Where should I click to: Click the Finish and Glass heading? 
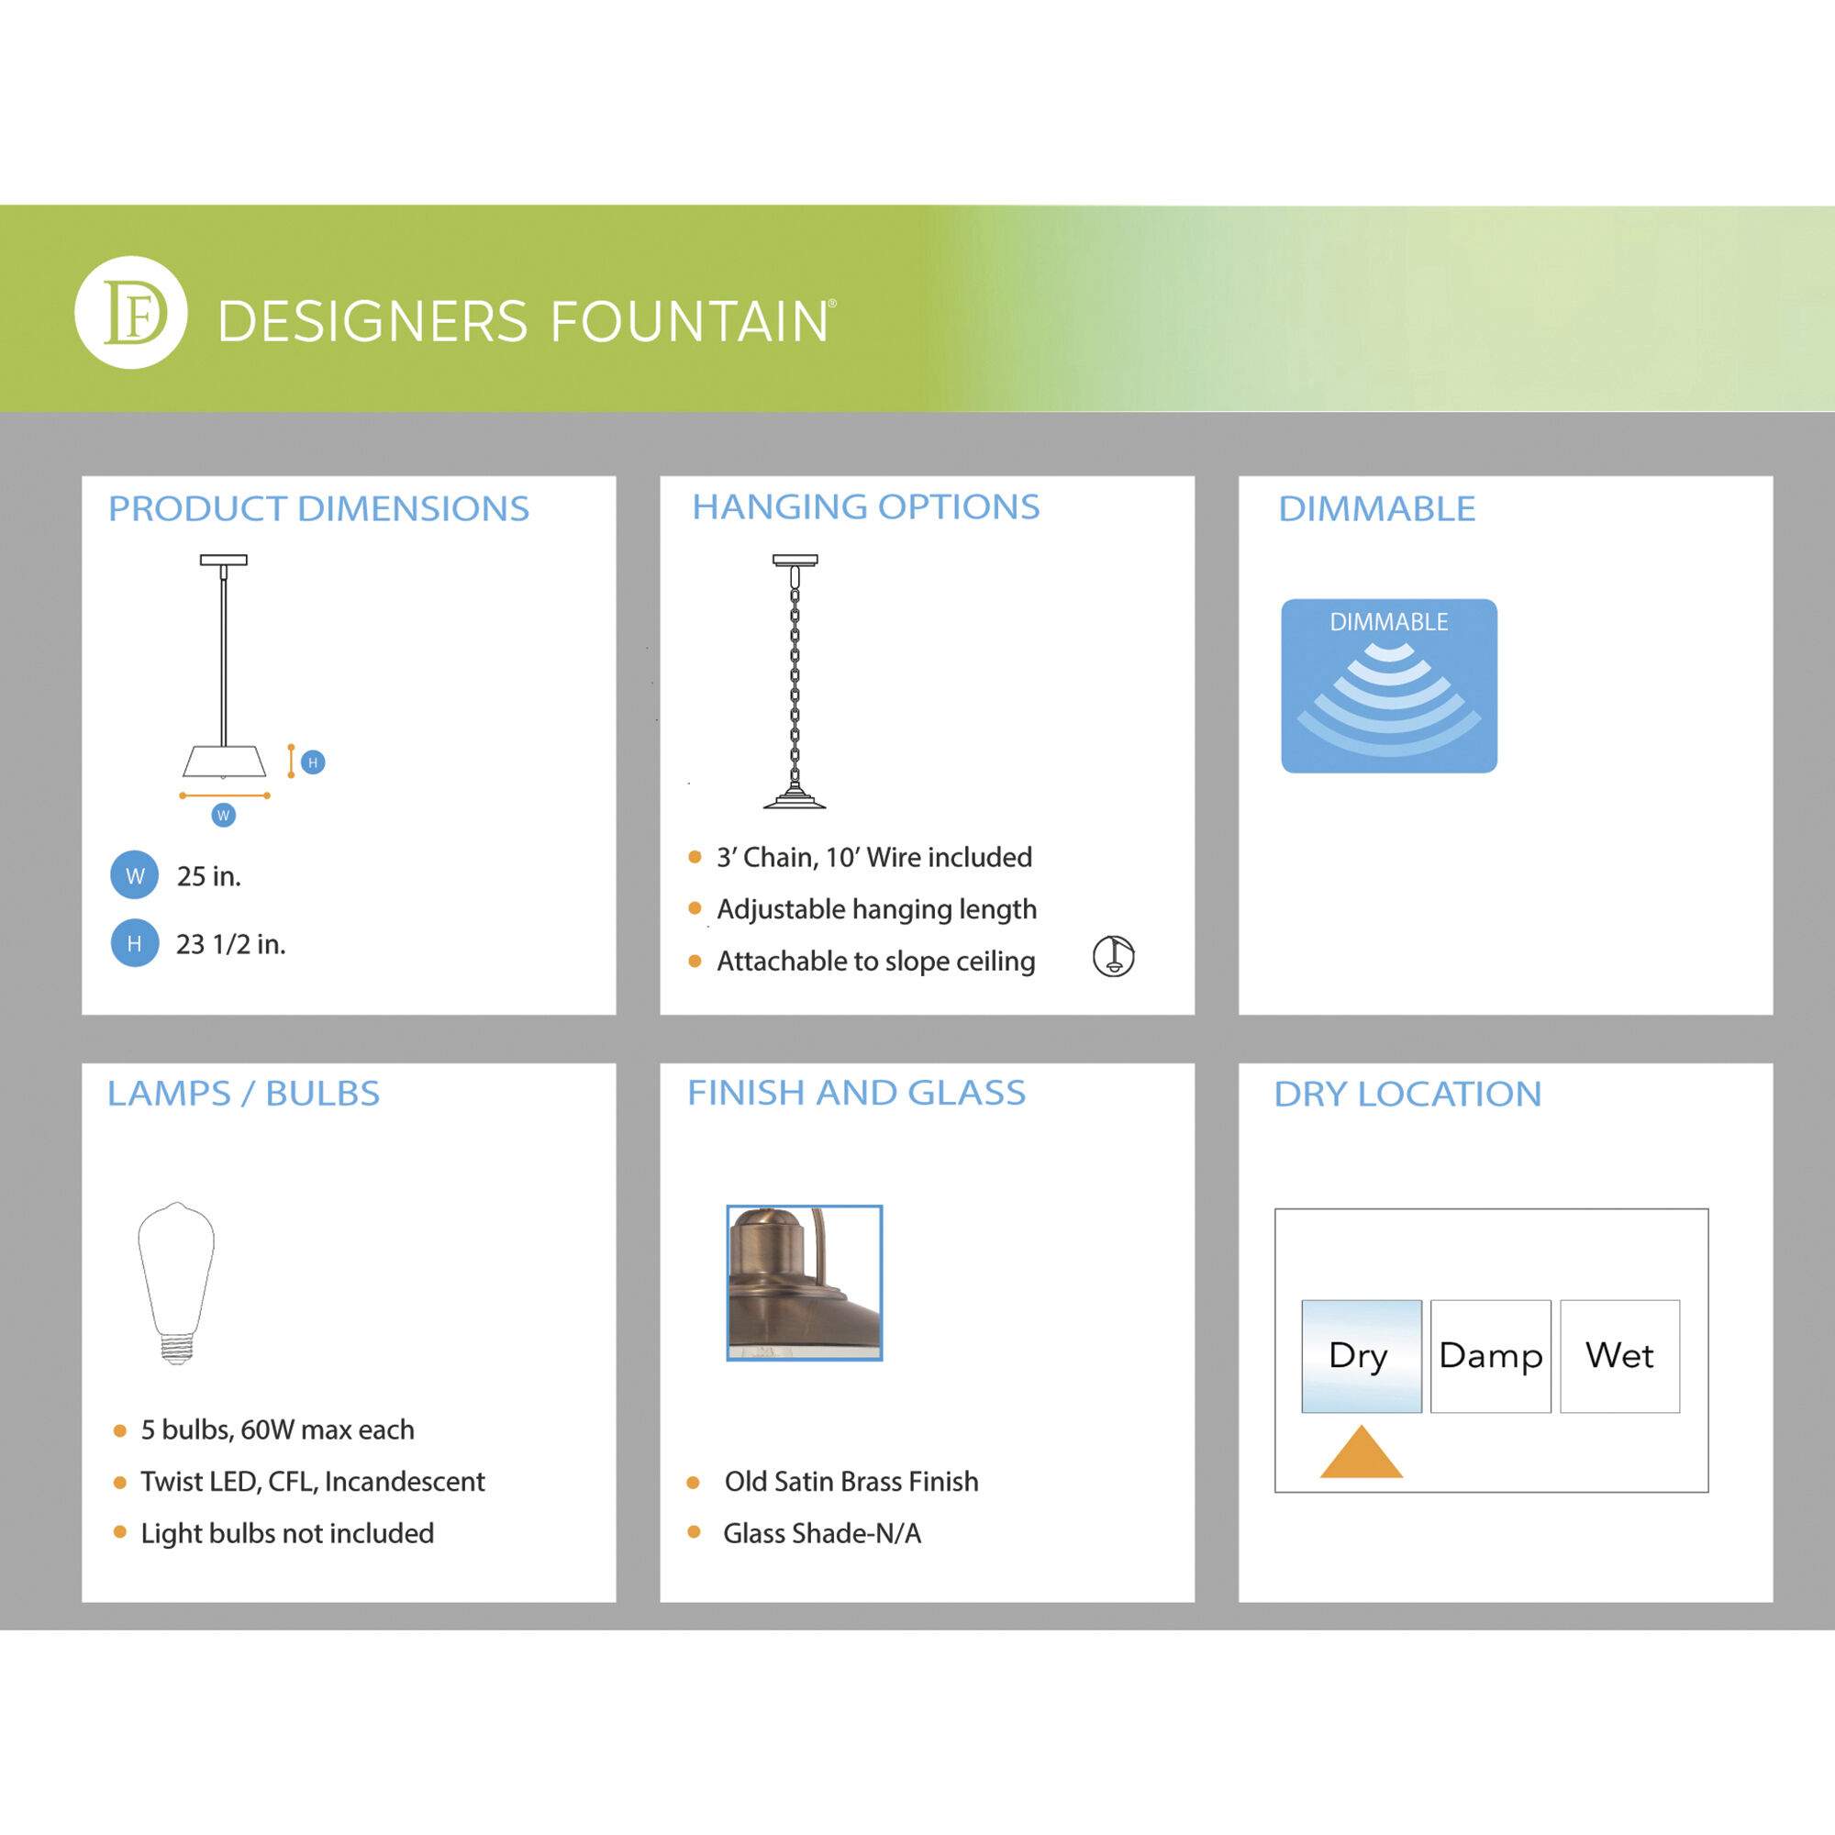(856, 1092)
